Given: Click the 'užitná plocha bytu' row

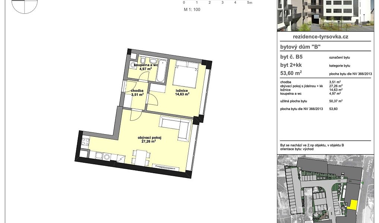Looking at the screenshot, I should point(311,101).
